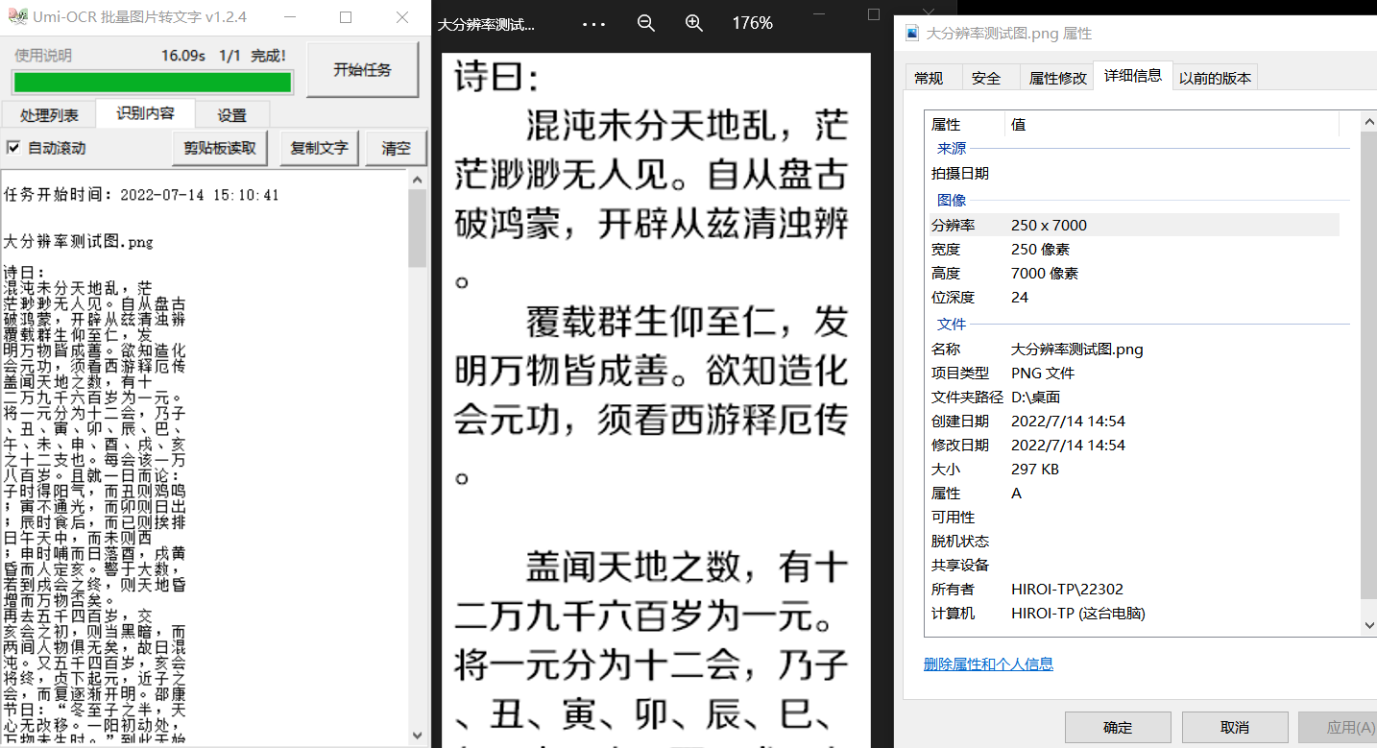Click the zoom out magnifier icon in the image viewer

point(645,23)
